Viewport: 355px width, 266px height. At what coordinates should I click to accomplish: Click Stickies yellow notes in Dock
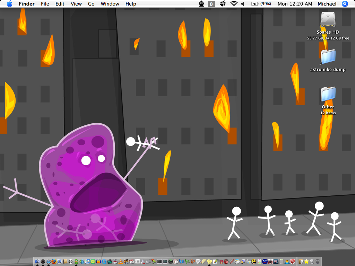point(209,261)
